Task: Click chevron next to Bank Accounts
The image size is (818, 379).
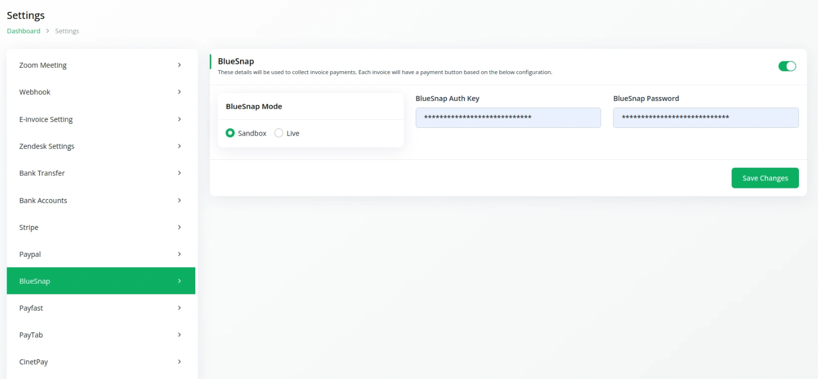Action: 180,200
